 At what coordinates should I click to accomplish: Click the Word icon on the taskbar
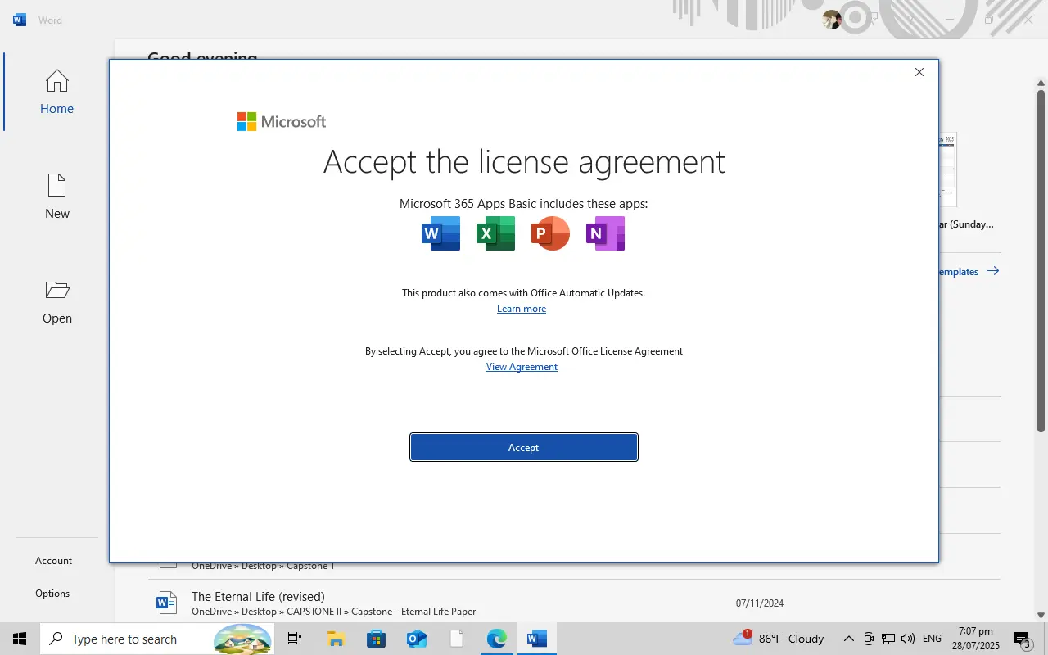pos(537,639)
